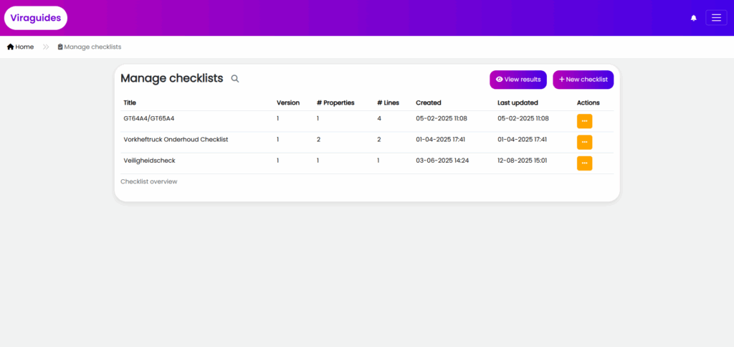Viewport: 734px width, 347px height.
Task: Click created date 01-04-2025 17:41 of Vorkheftruck row
Action: click(441, 140)
